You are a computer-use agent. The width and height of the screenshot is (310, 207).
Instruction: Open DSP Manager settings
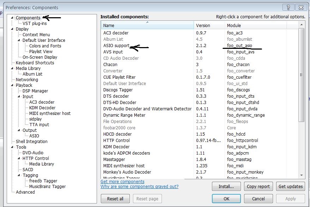pos(35,91)
